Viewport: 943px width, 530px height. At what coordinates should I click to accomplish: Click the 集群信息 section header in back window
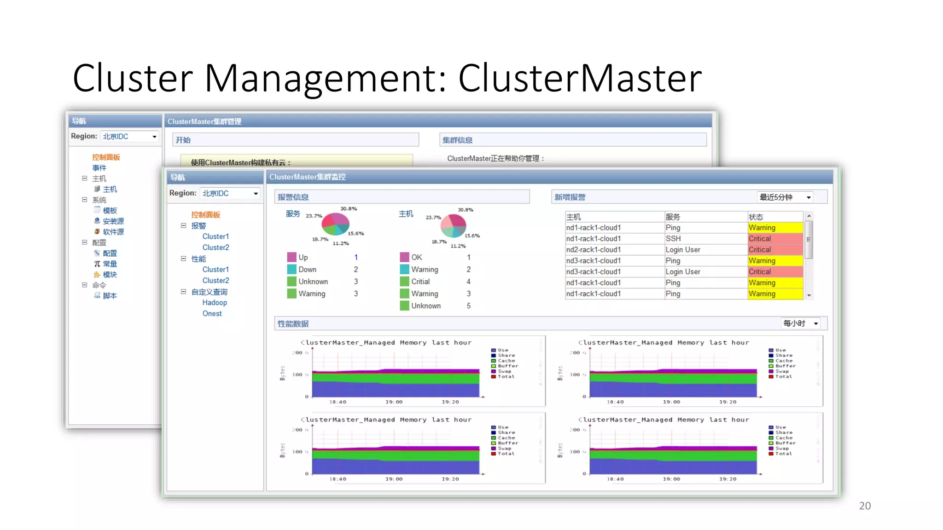[x=573, y=140]
